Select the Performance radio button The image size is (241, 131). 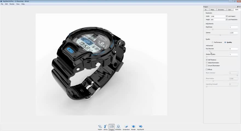pos(213,42)
